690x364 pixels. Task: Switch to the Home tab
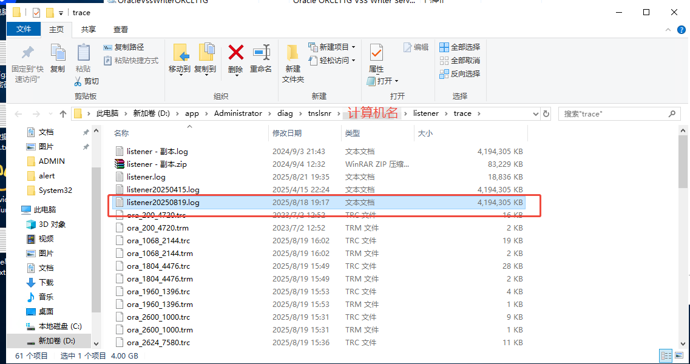pyautogui.click(x=56, y=30)
